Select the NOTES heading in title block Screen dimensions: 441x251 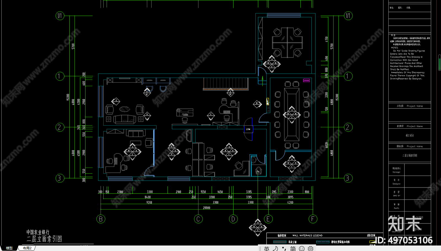394,48
